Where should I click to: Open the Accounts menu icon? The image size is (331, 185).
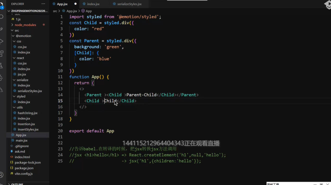pos(2,175)
